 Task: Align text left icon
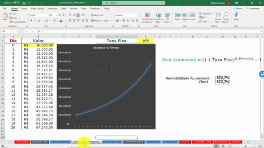click(70, 21)
